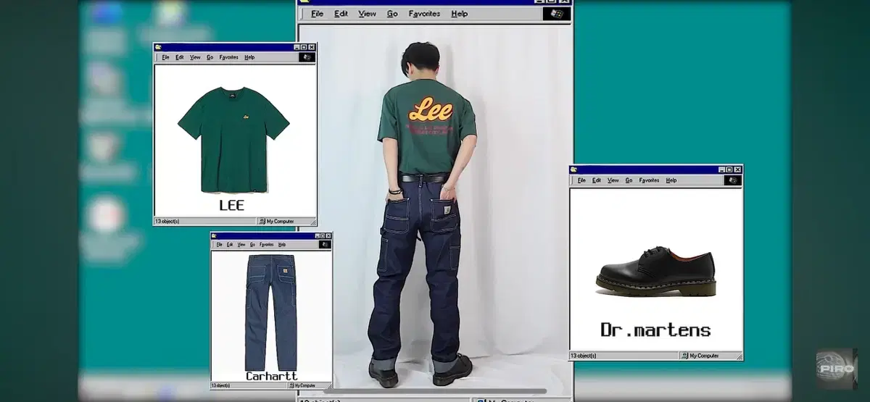
Task: Open File menu in the center main window
Action: tap(318, 14)
